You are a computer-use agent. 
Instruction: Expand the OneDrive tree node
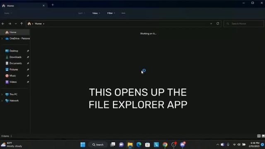(2, 38)
